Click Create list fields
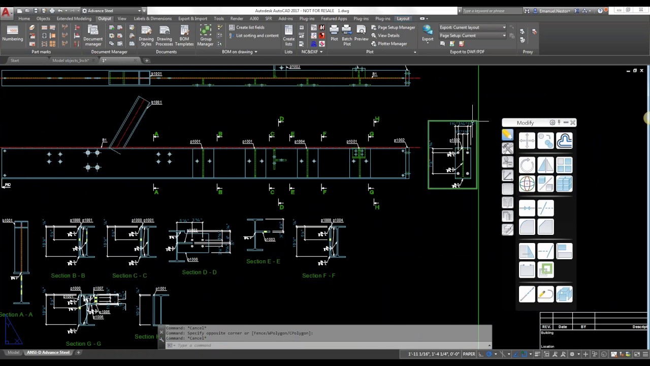Viewport: 650px width, 366px height. pyautogui.click(x=246, y=27)
